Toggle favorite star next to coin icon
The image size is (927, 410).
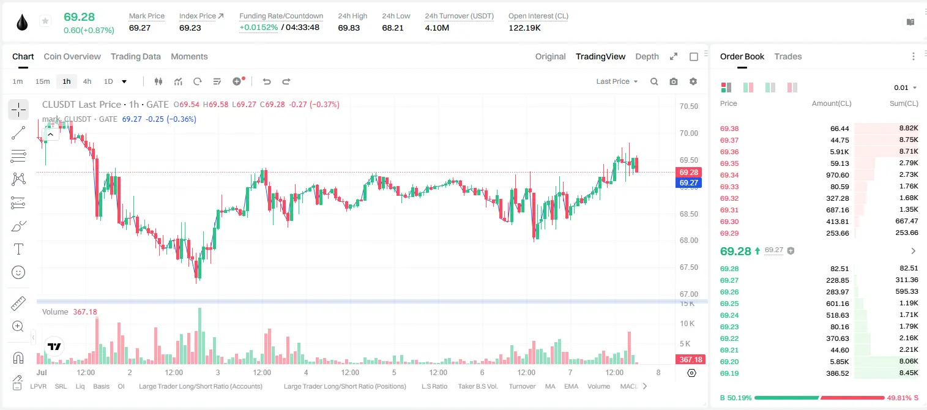[45, 21]
